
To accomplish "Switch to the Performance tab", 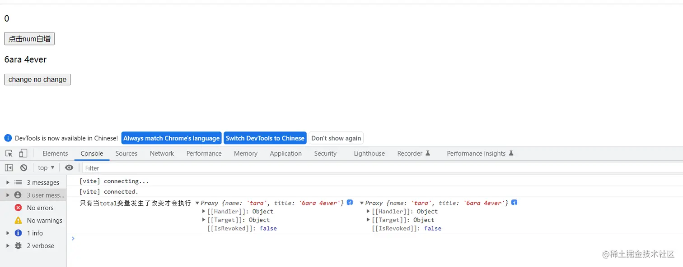I will [204, 154].
